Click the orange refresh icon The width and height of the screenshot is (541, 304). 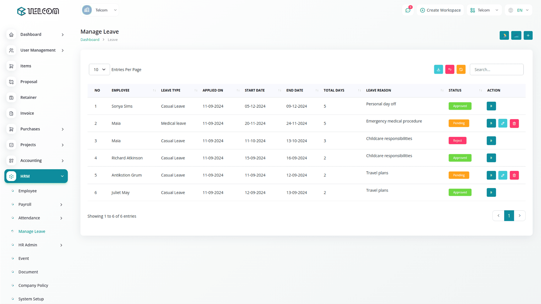(461, 70)
